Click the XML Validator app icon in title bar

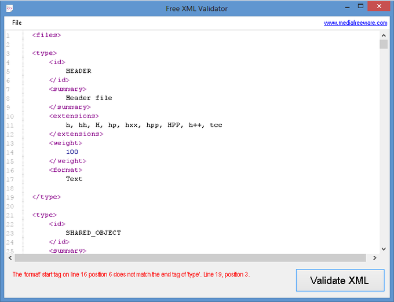point(9,8)
